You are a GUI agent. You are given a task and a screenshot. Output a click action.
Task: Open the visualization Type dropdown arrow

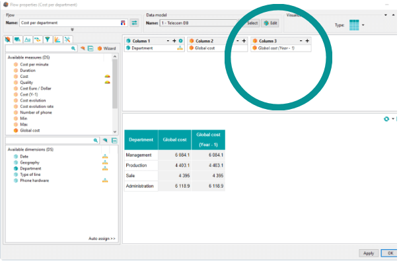[363, 25]
